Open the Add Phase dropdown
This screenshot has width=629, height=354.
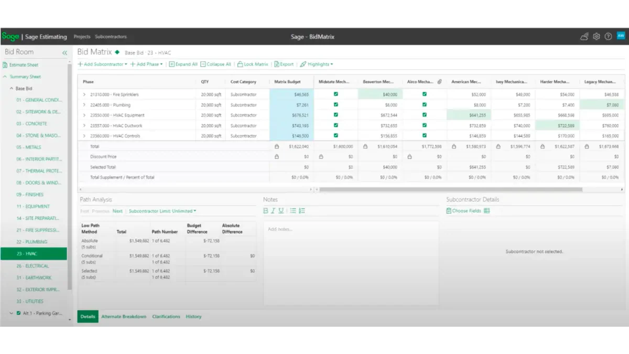[x=147, y=64]
